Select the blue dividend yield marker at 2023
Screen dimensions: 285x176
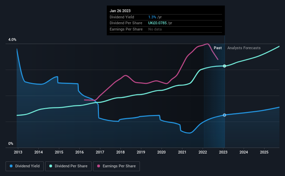coord(225,115)
